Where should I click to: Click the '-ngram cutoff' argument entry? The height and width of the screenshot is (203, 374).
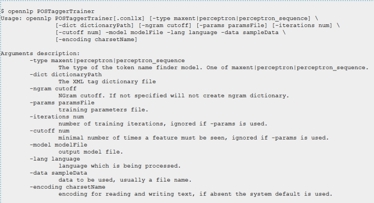tap(53, 89)
